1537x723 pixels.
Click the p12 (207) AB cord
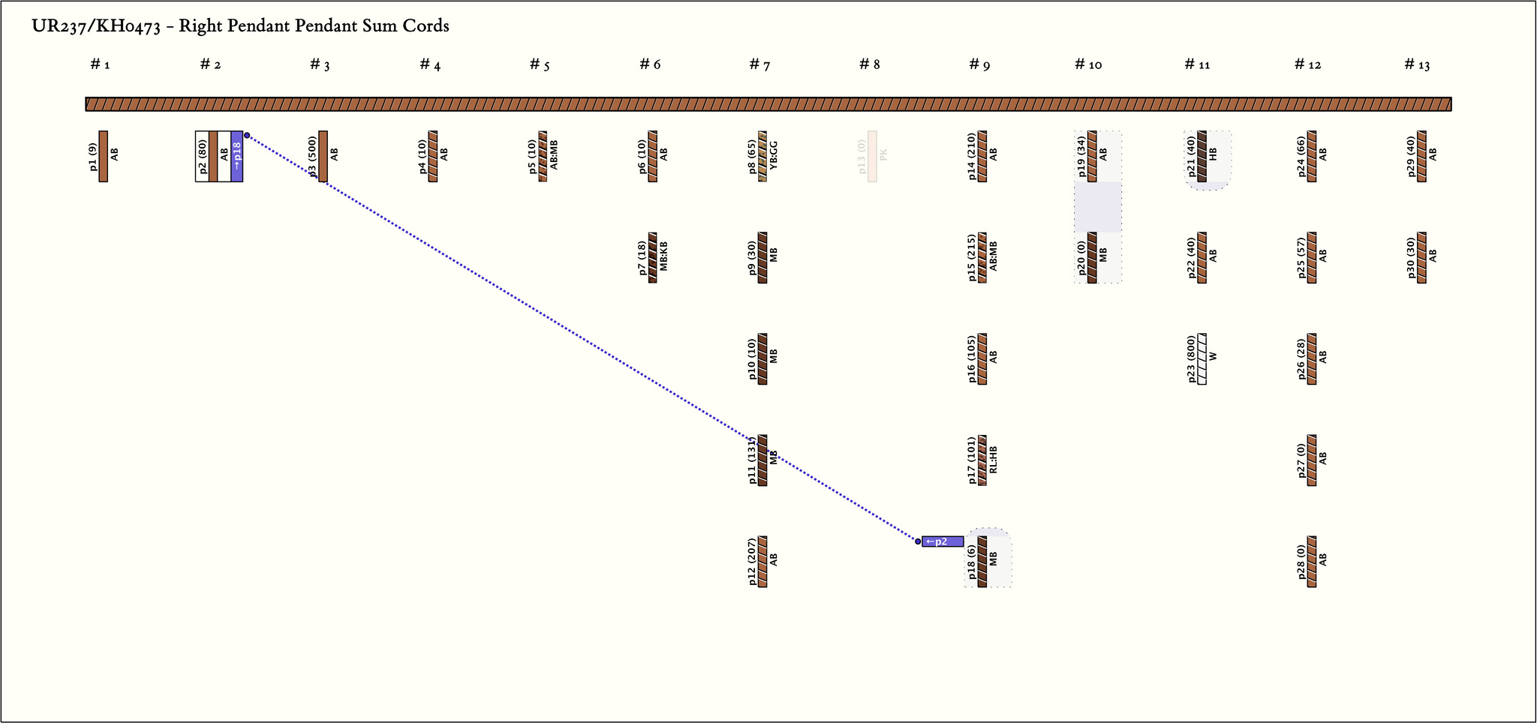point(762,561)
